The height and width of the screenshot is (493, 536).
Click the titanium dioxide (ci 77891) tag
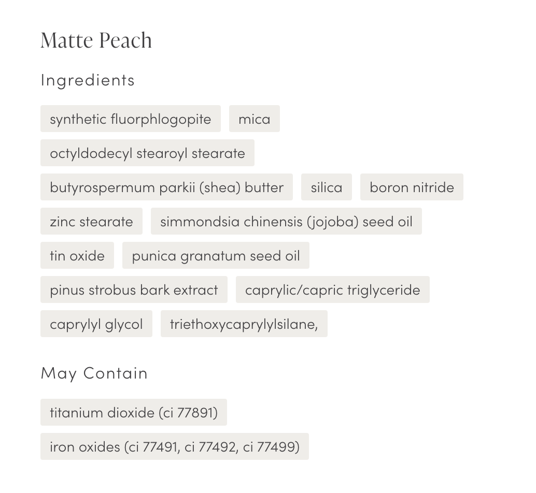tap(134, 413)
